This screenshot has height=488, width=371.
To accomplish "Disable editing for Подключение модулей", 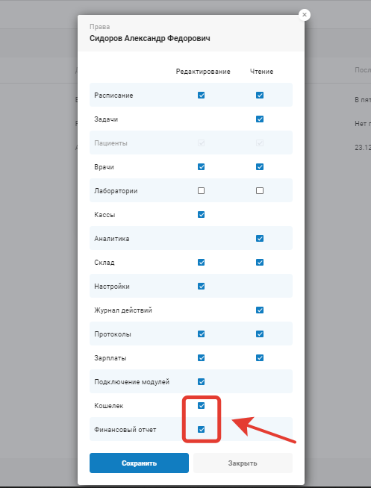I will coord(201,382).
